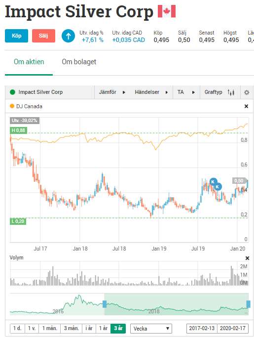Click the Impact Silver Corp heading
The image size is (254, 338).
[79, 12]
